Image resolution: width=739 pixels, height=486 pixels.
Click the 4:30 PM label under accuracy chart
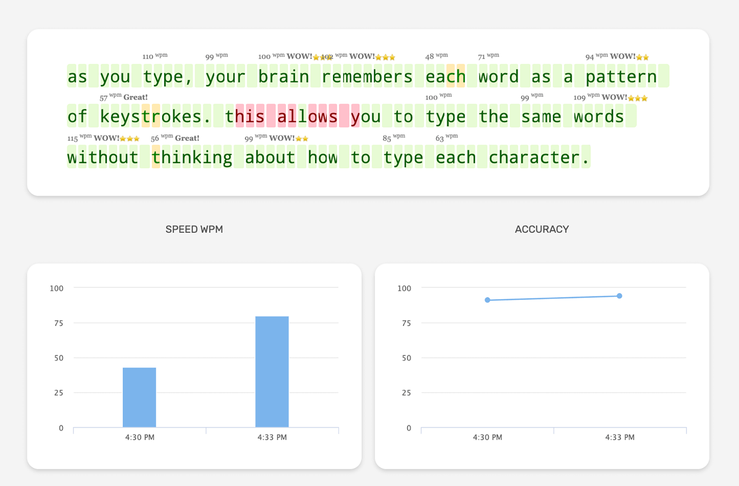pyautogui.click(x=487, y=437)
